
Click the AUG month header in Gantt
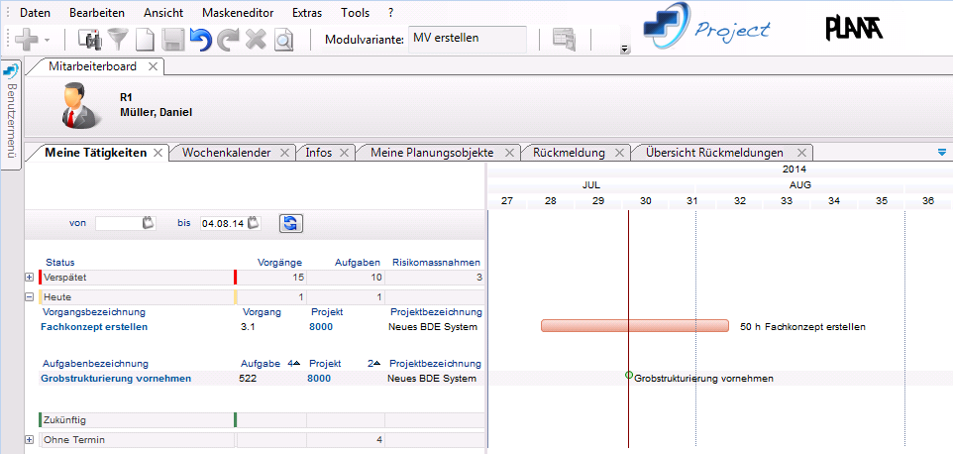click(x=799, y=185)
